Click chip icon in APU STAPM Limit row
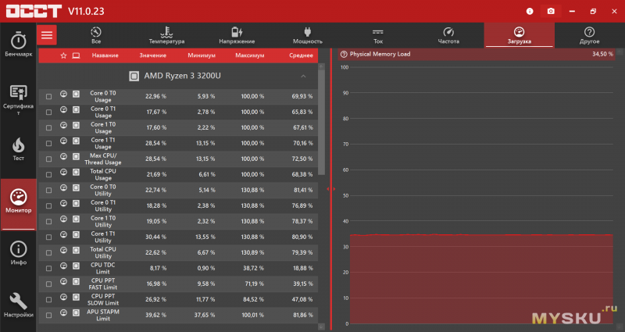 coord(76,313)
